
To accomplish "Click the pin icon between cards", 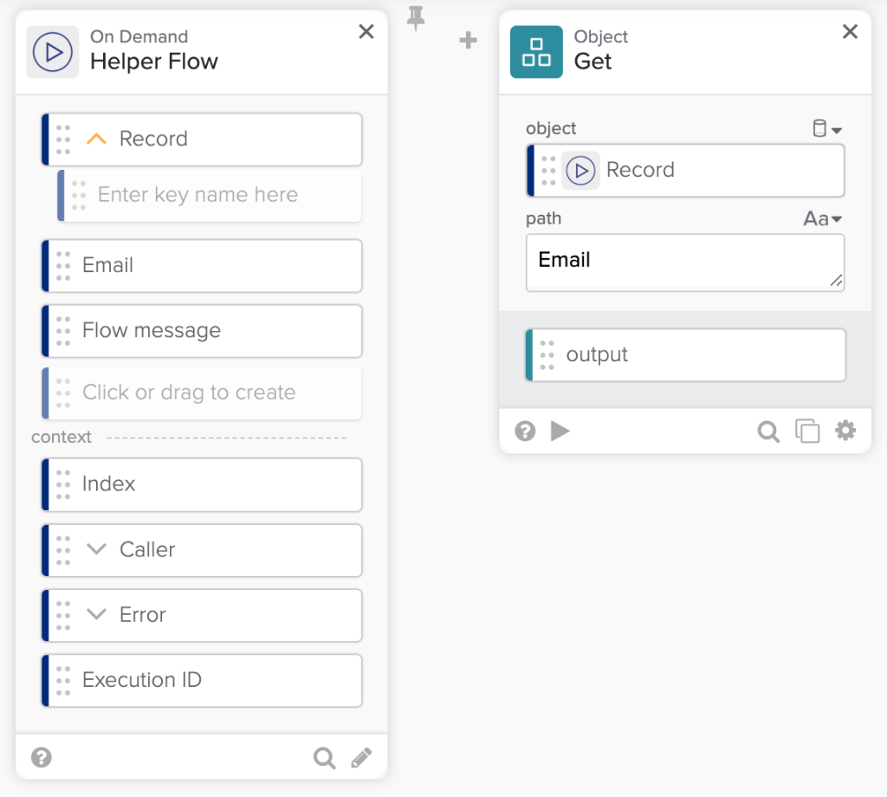I will tap(416, 17).
